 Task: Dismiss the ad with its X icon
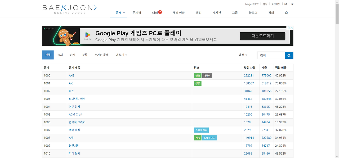coord(292,28)
